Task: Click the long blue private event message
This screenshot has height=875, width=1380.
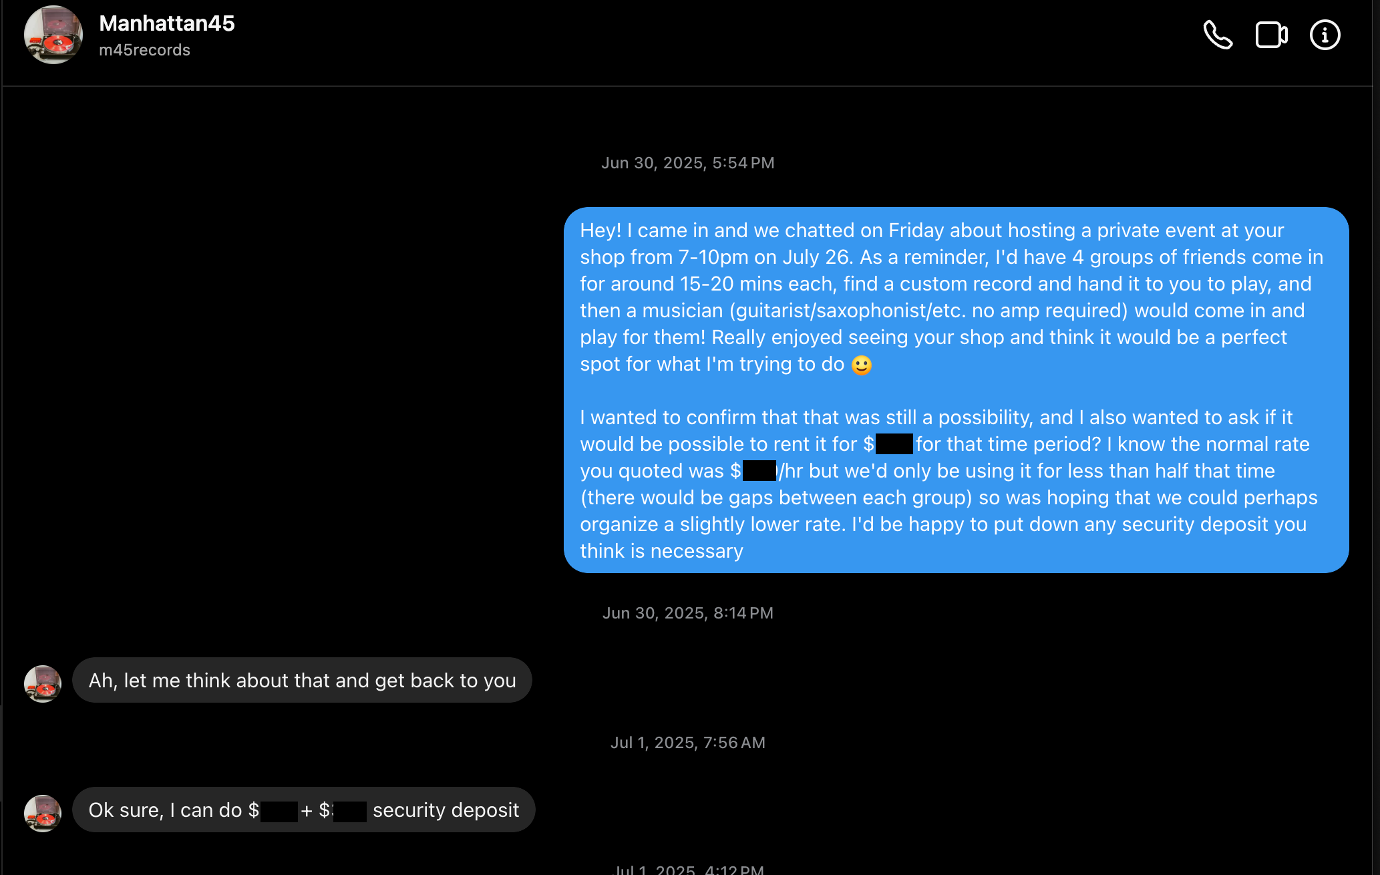Action: click(956, 390)
